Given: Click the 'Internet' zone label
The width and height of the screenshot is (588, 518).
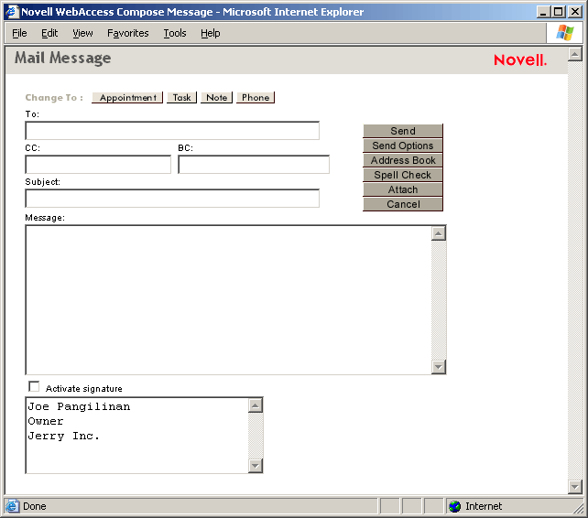Looking at the screenshot, I should point(484,506).
